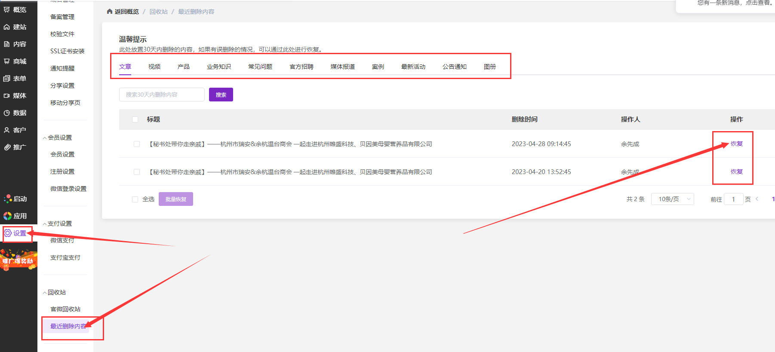
Task: Switch to the 视频 tab
Action: [154, 67]
